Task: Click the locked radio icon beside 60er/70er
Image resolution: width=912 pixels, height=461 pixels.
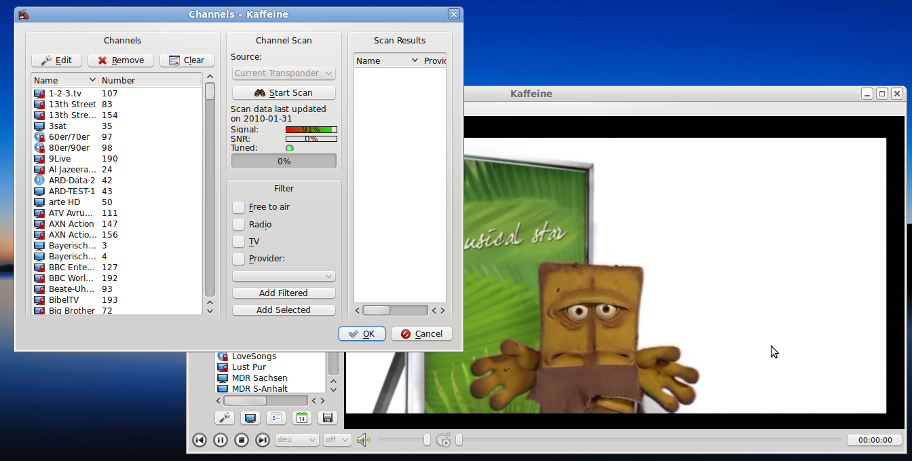Action: pos(39,137)
